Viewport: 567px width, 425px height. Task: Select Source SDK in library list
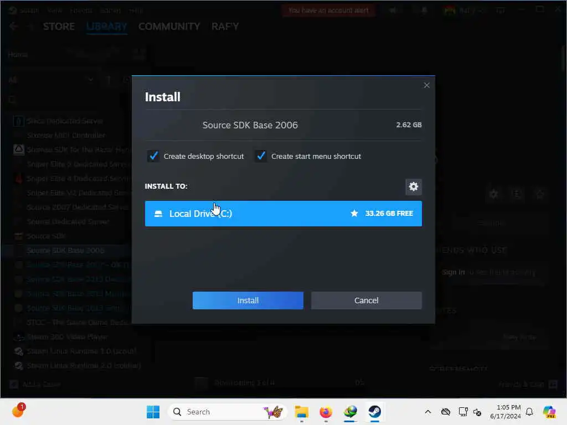click(46, 236)
